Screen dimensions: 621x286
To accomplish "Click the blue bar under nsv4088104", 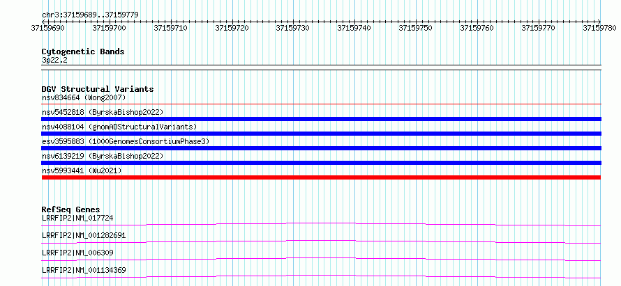I will (x=321, y=134).
